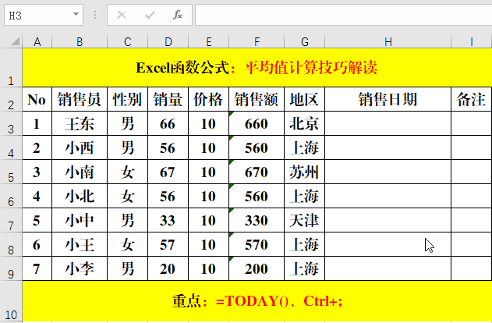
Task: Click the Cancel X icon in formula bar
Action: 122,15
